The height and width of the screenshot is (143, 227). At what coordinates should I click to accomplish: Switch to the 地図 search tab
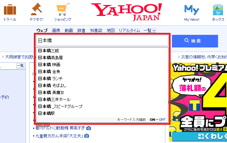pos(111,31)
